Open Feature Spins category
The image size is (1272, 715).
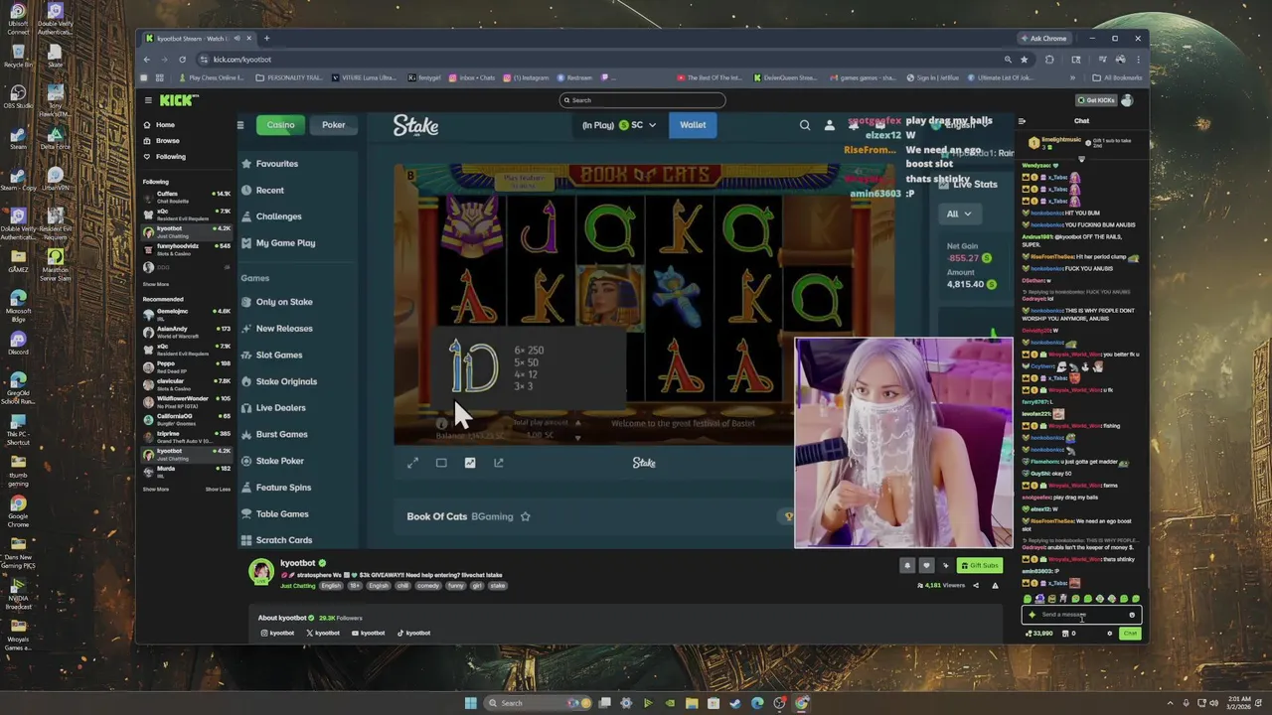tap(283, 488)
